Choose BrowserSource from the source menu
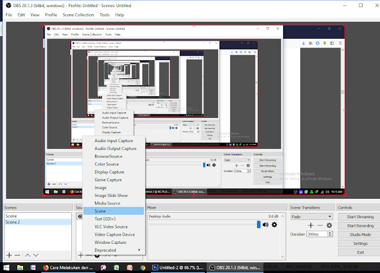The image size is (380, 273). pos(113,156)
